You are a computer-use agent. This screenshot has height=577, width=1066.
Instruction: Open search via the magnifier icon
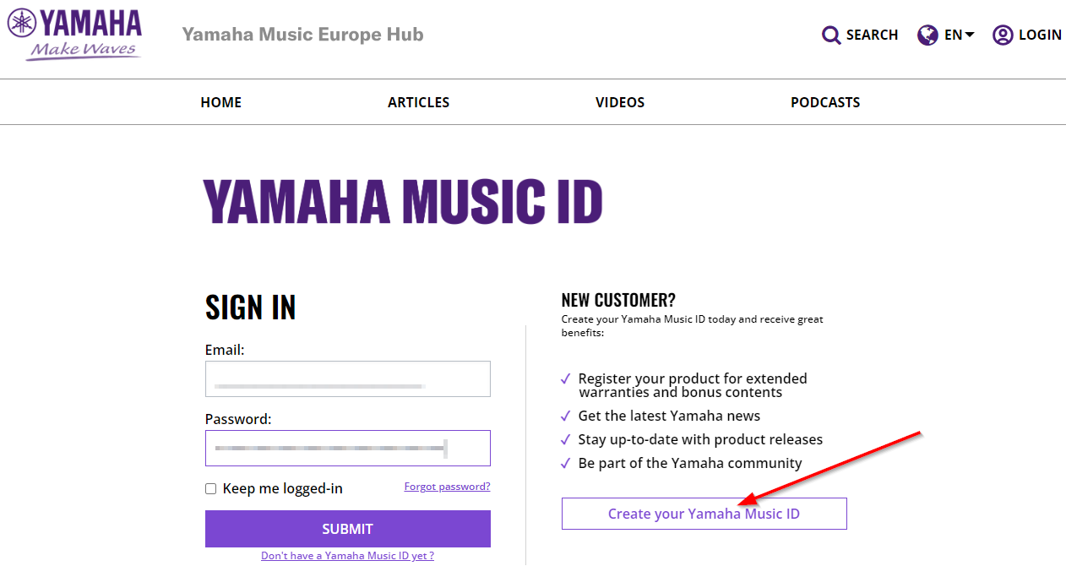(831, 35)
